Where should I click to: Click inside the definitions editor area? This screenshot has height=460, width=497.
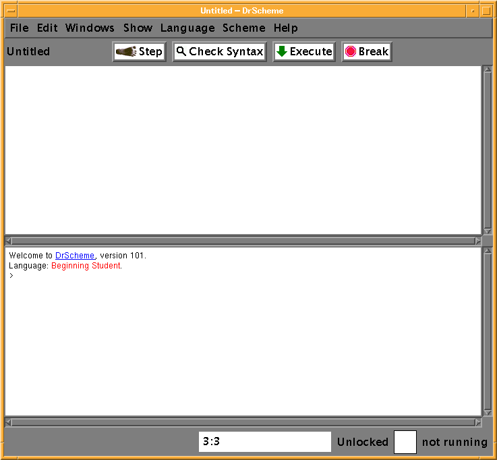tap(243, 150)
